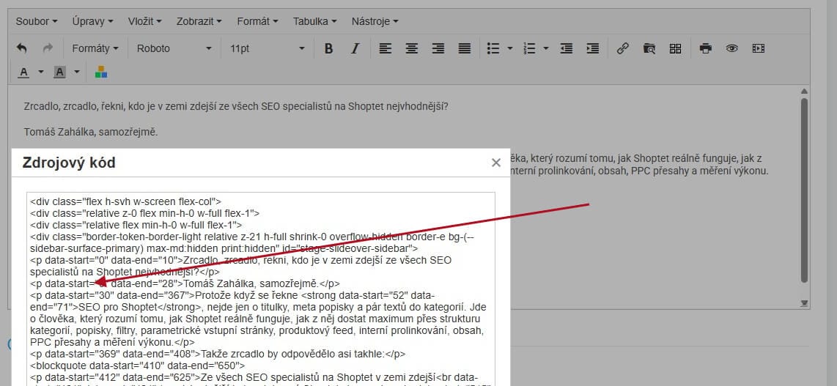Image resolution: width=837 pixels, height=386 pixels.
Task: Open the 11pt font size dropdown
Action: 267,48
